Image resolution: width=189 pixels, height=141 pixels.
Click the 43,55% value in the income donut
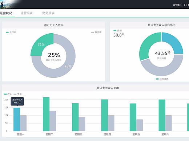pyautogui.click(x=162, y=53)
